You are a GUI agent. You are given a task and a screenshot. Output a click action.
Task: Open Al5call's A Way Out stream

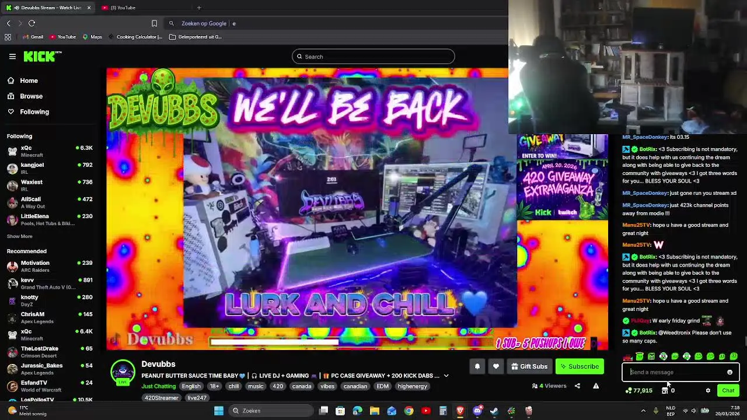50,202
